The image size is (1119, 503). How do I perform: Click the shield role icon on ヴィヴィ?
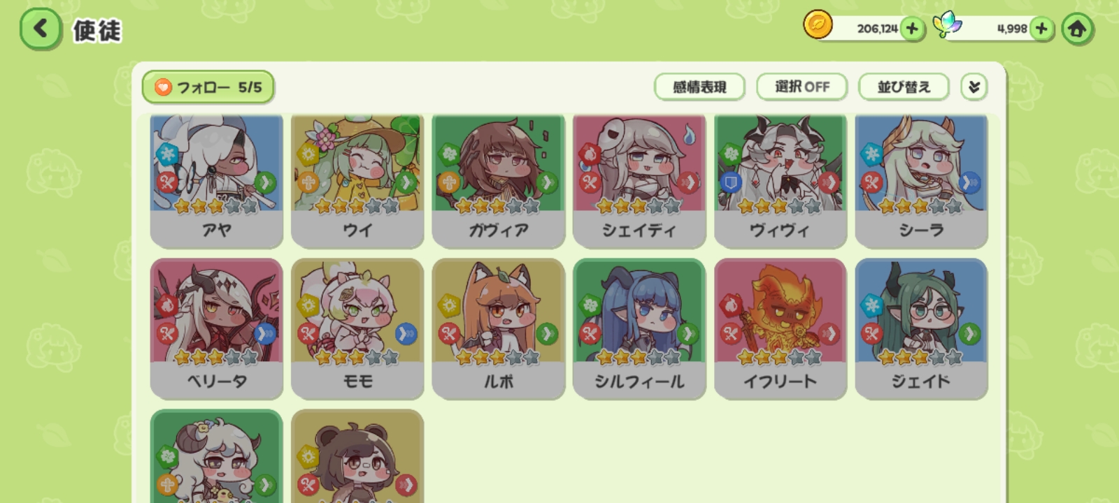point(731,182)
